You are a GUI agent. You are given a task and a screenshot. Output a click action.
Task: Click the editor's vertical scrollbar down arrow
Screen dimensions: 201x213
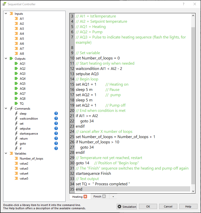pyautogui.click(x=193, y=191)
